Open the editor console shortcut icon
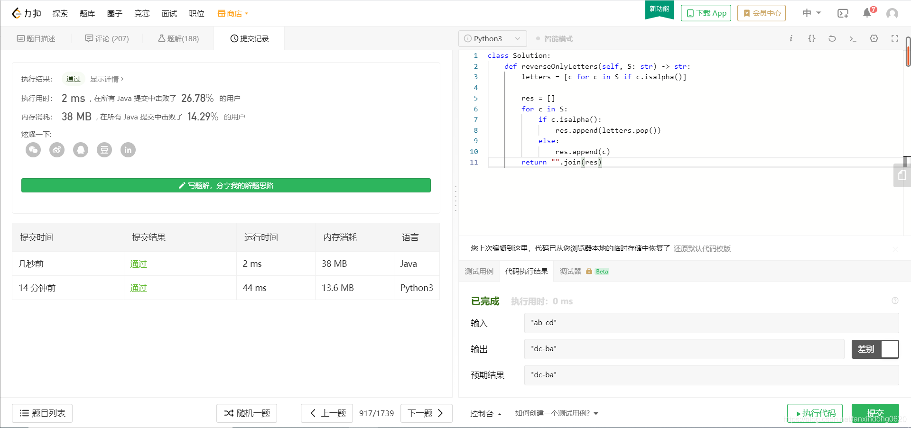This screenshot has width=911, height=428. (853, 38)
